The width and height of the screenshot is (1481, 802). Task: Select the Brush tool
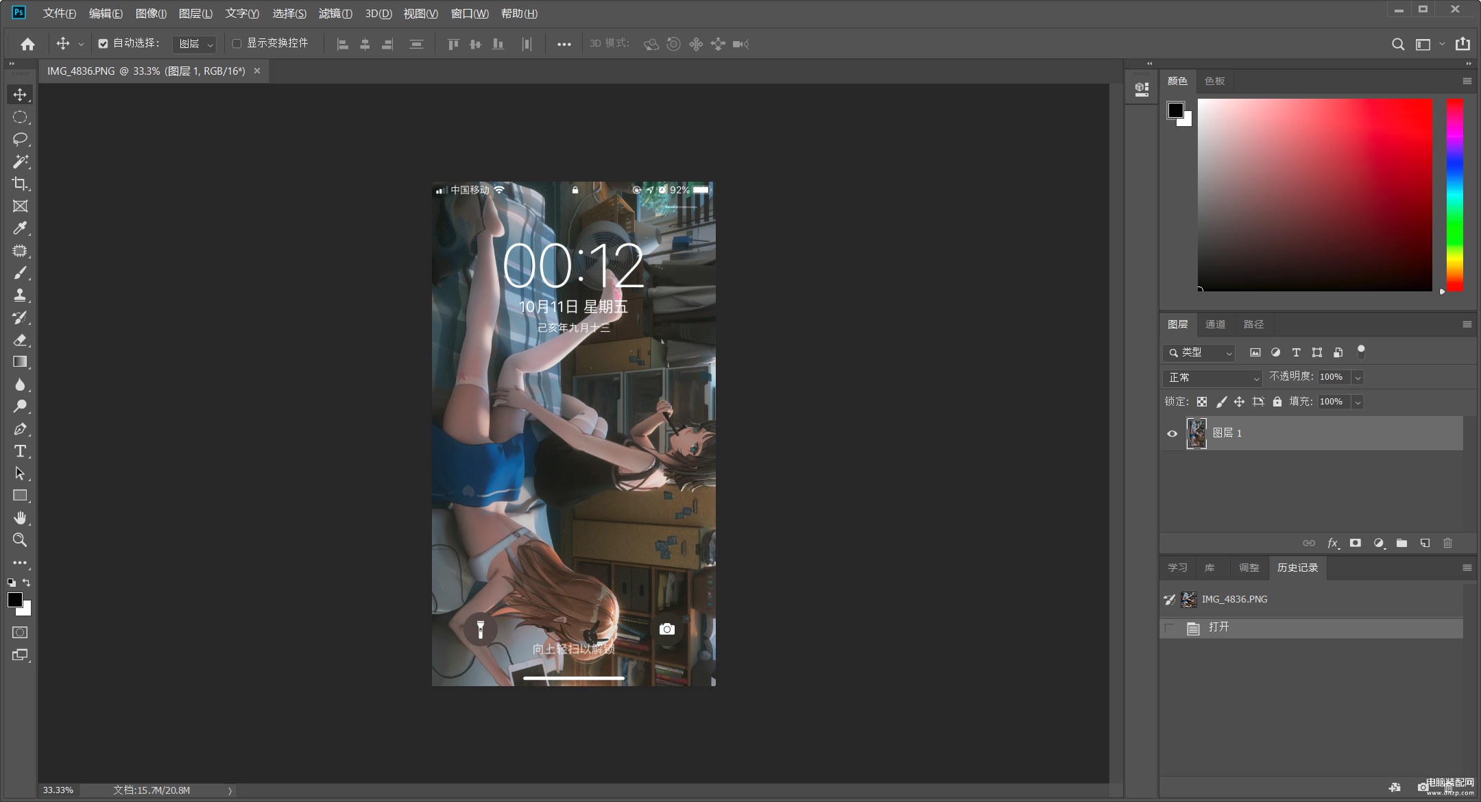point(20,273)
